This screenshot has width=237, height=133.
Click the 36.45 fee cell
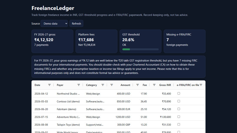(144, 102)
